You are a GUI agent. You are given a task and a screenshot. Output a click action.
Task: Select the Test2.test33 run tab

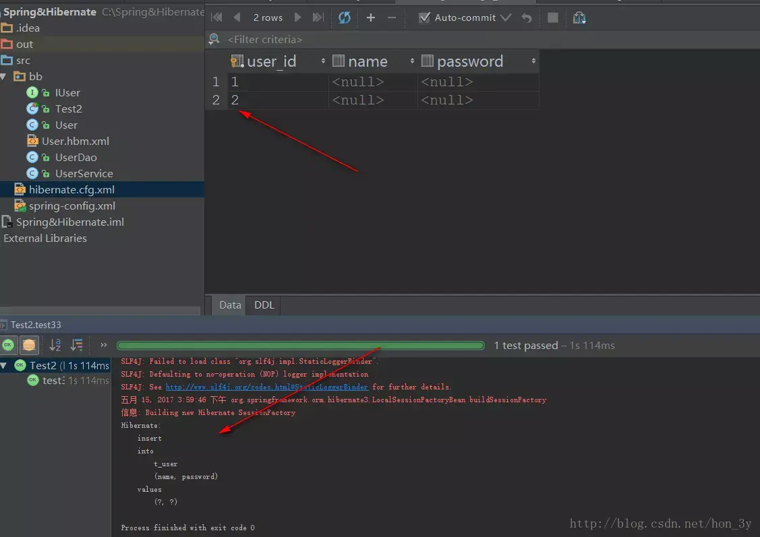(x=36, y=325)
